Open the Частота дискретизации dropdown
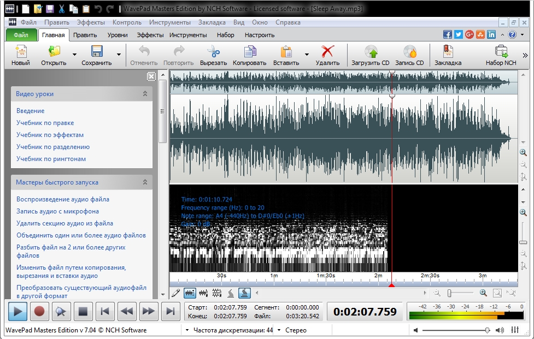The image size is (534, 339). click(x=187, y=330)
